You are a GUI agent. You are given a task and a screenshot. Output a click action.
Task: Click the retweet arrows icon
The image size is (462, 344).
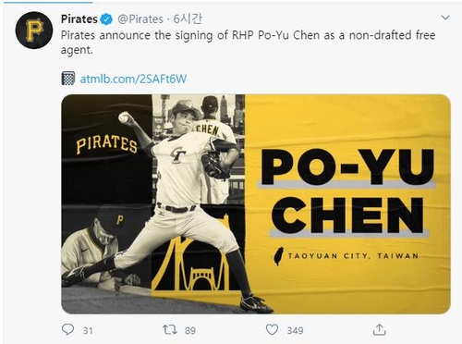coord(170,330)
